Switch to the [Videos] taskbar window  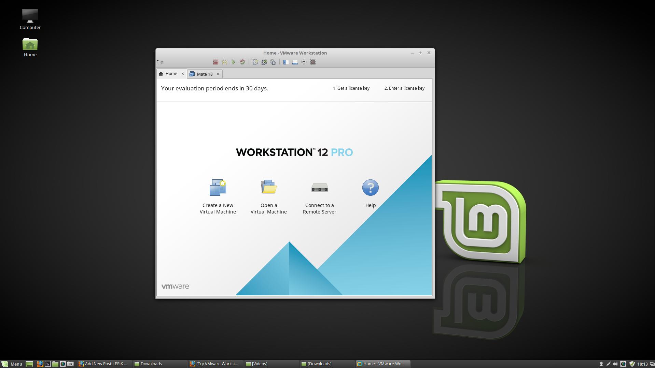(271, 364)
